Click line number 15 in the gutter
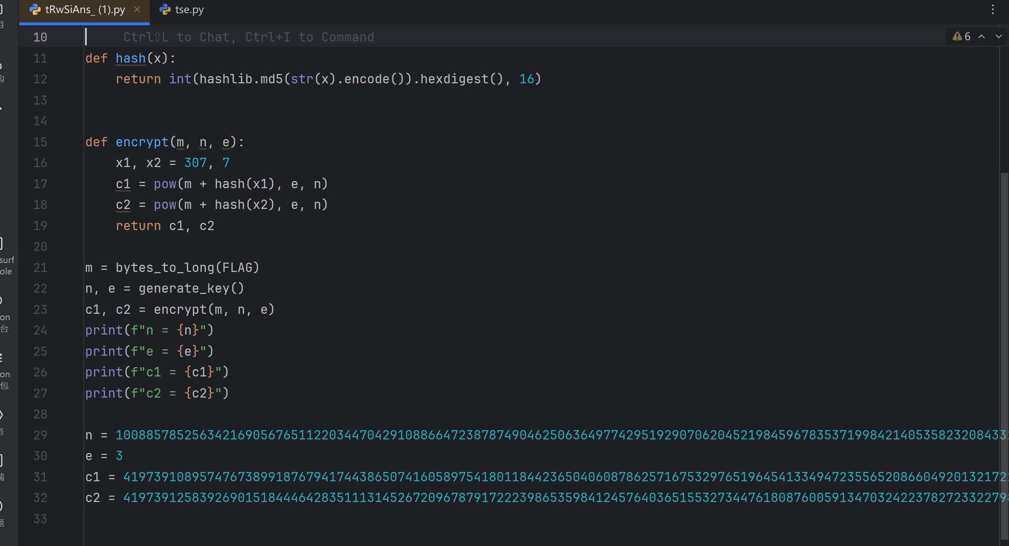This screenshot has width=1009, height=546. (40, 142)
